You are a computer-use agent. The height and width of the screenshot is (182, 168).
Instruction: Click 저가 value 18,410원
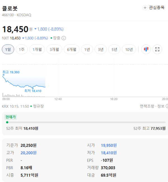[109, 153]
